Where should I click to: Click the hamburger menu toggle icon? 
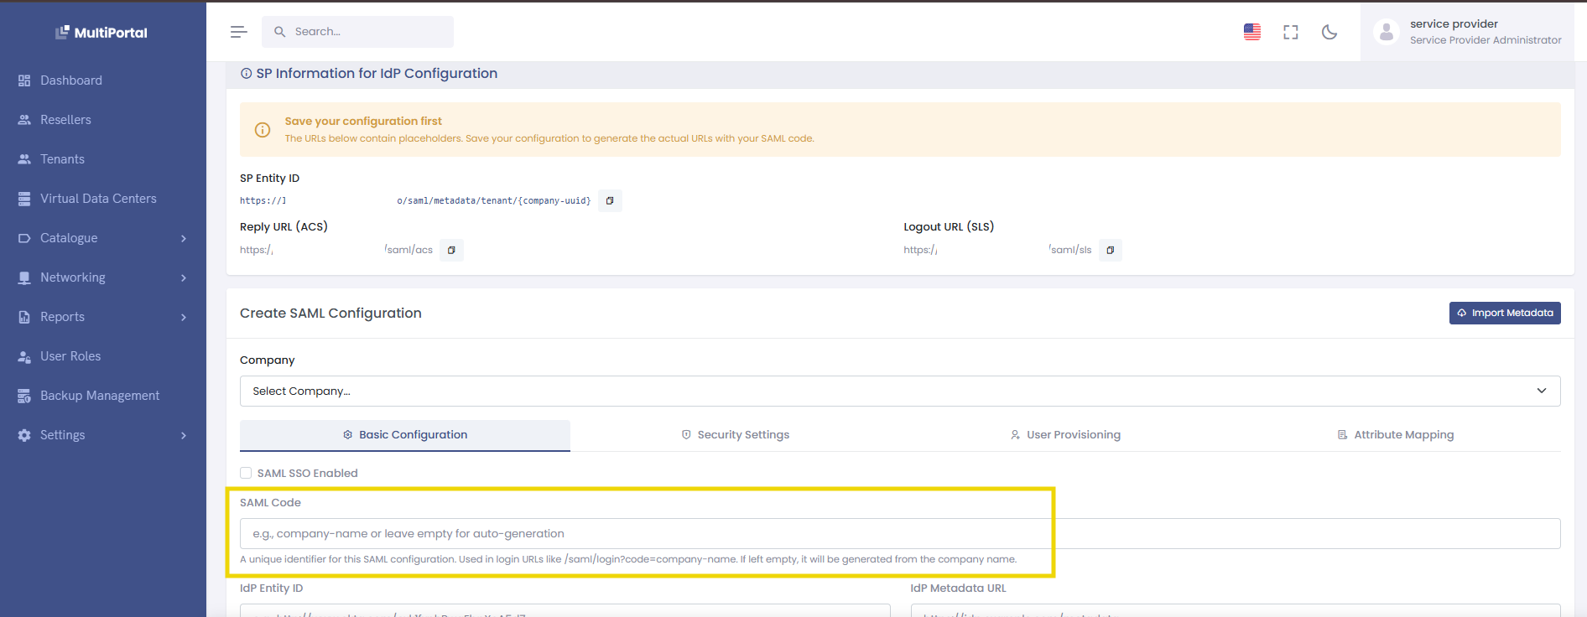[238, 32]
